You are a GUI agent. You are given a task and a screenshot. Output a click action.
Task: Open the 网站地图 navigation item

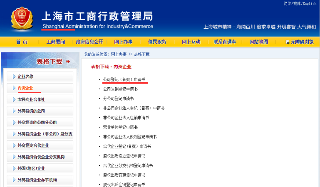point(259,42)
